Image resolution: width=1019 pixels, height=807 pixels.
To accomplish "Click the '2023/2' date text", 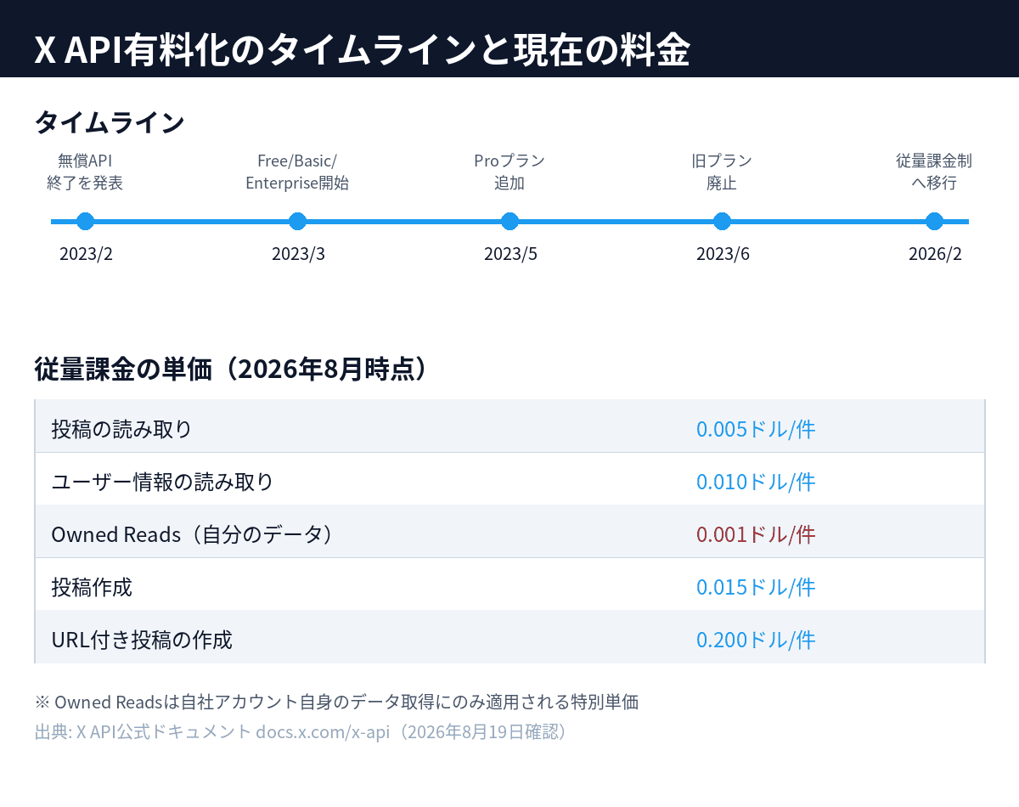I will (x=86, y=254).
